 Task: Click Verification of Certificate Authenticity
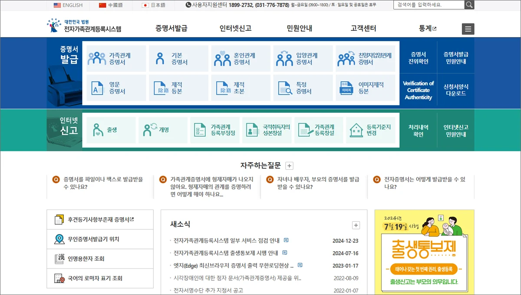(418, 90)
